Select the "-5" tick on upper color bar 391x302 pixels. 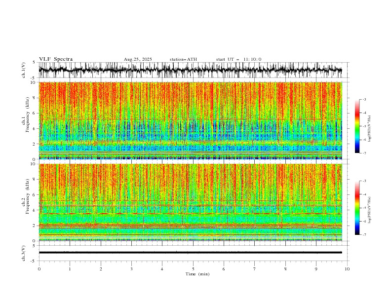click(364, 126)
